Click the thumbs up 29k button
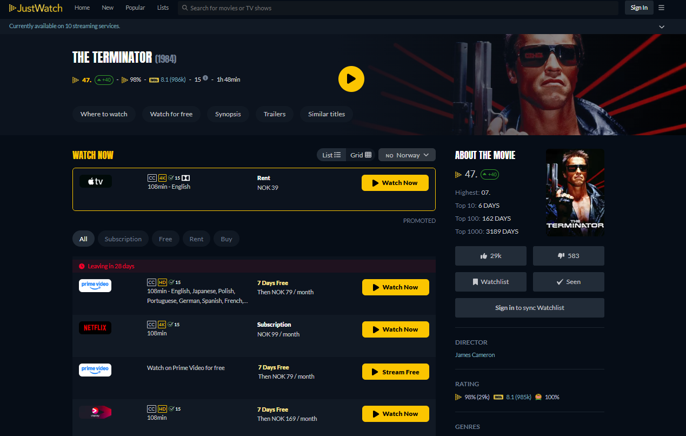686x436 pixels. pos(491,256)
